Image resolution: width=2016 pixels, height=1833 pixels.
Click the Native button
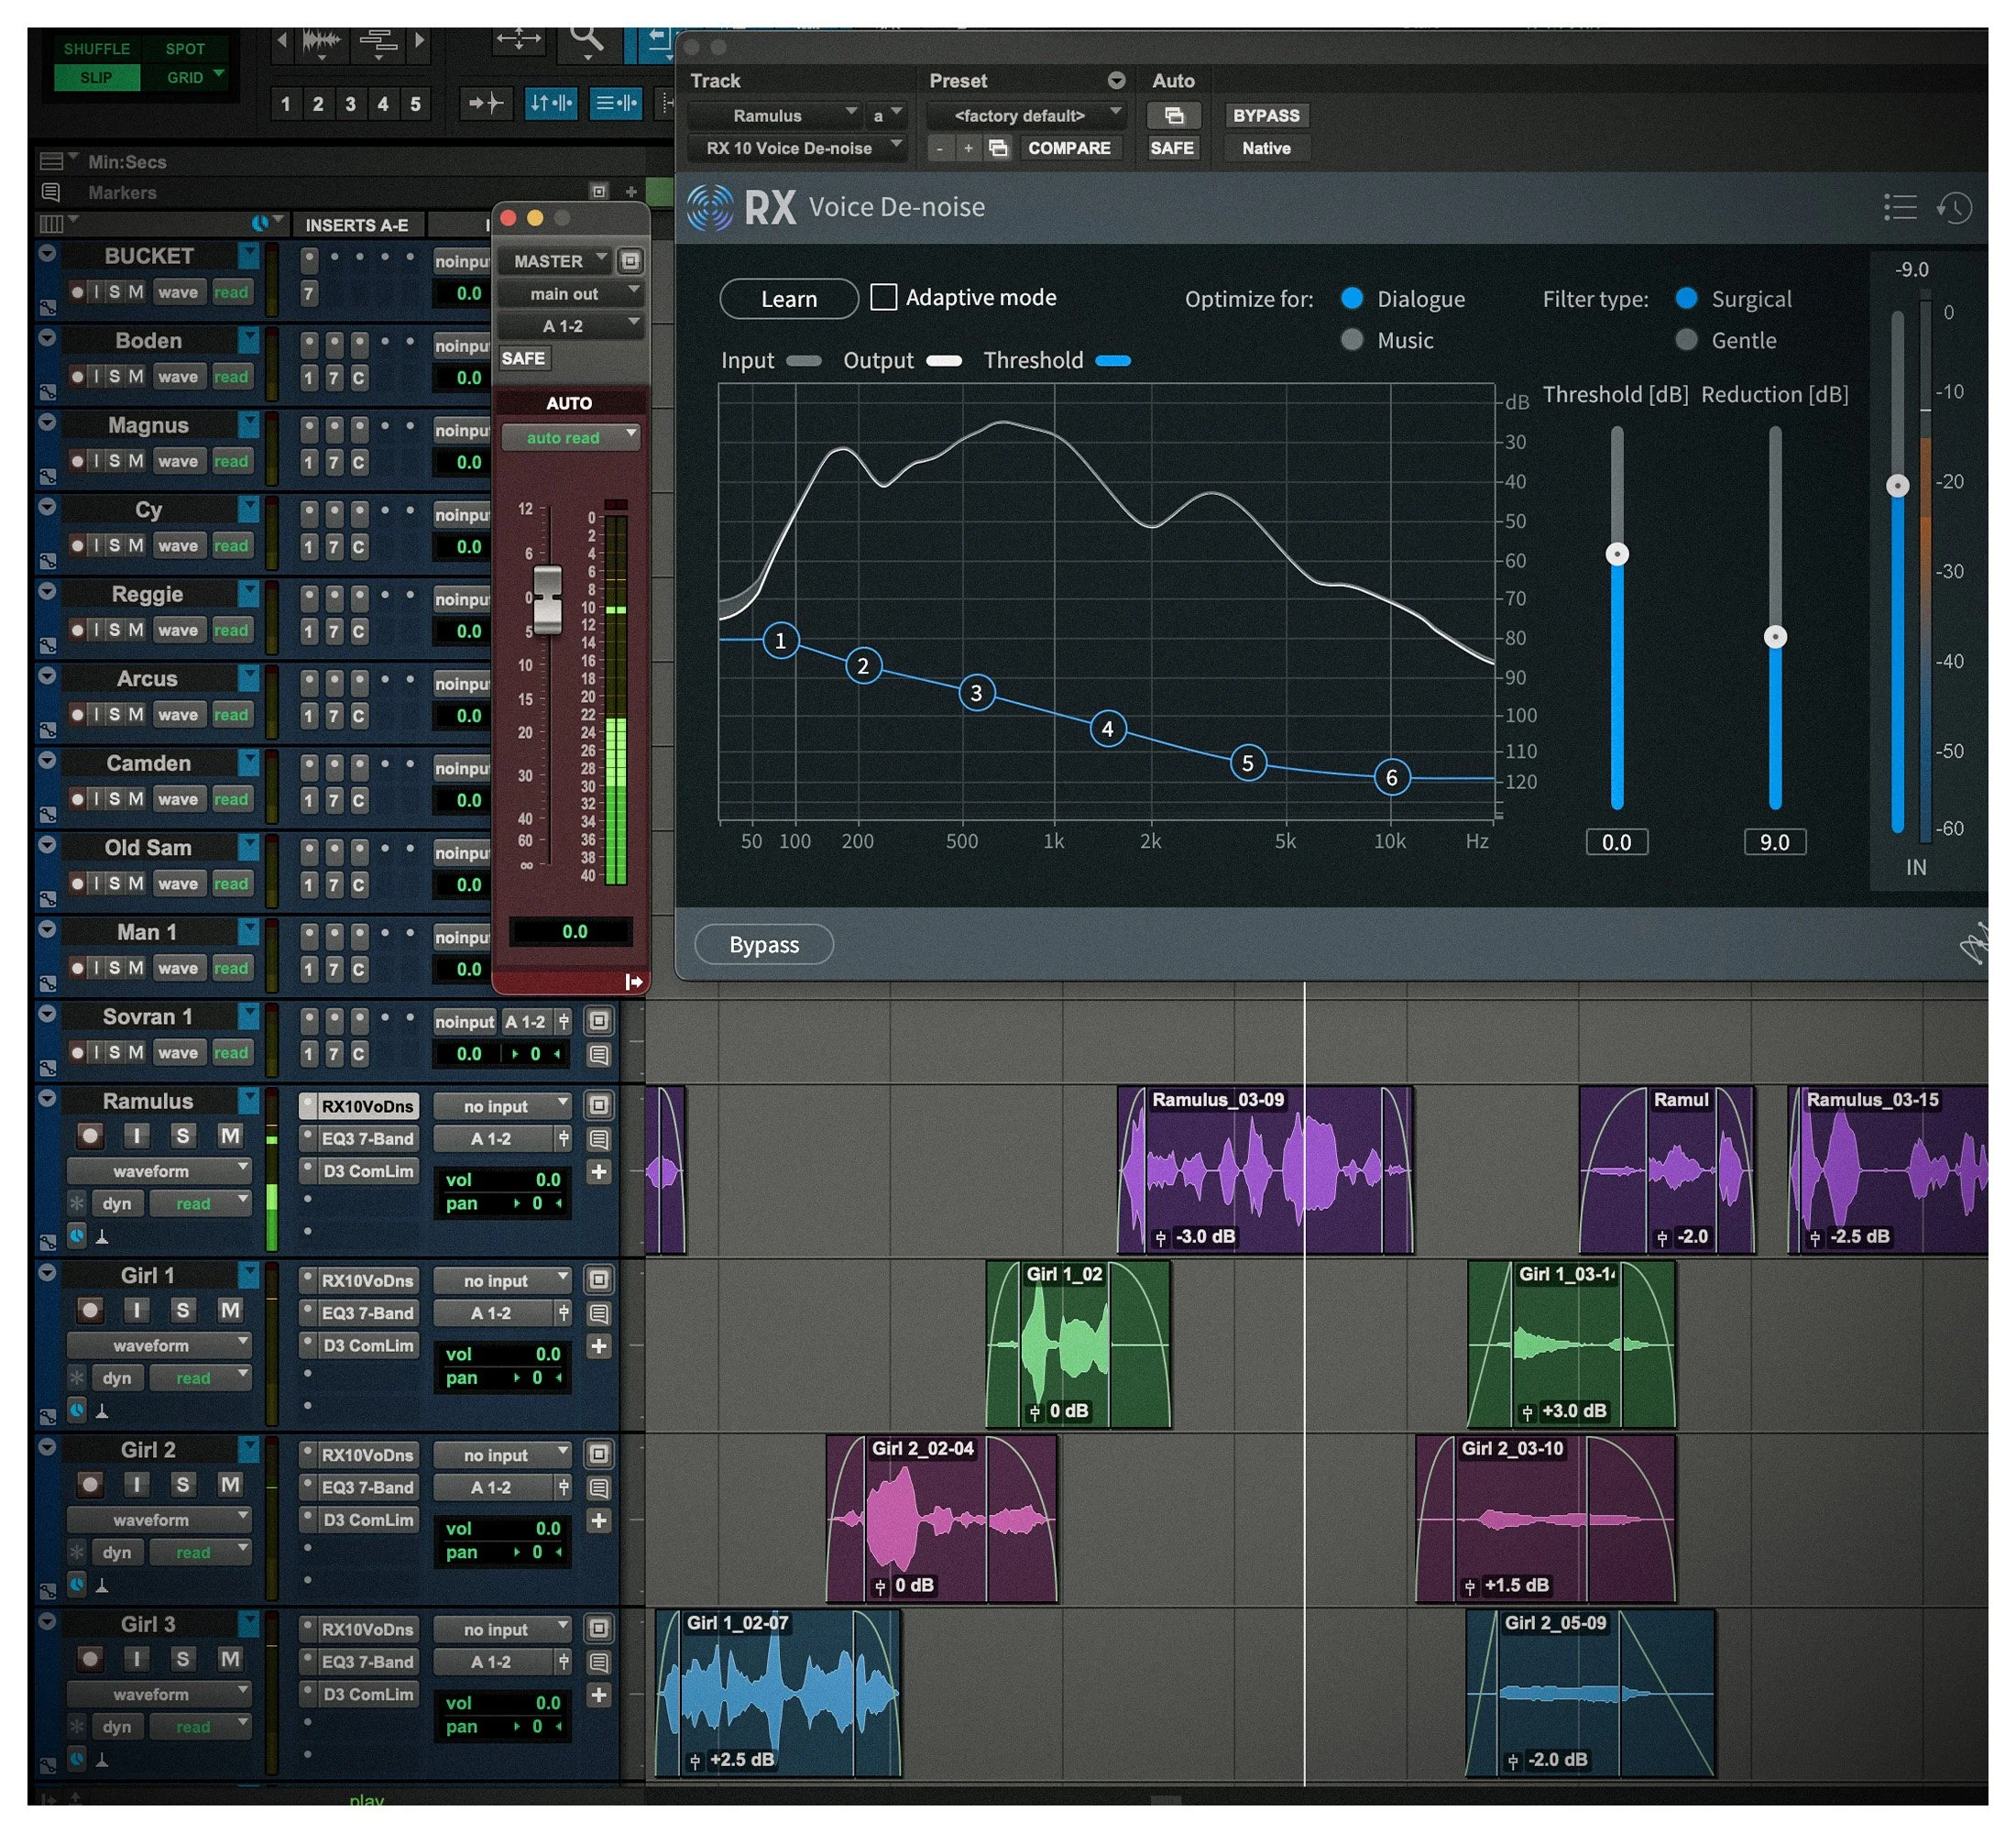pos(1266,148)
